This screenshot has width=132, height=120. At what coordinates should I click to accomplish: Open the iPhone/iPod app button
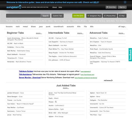110,16
